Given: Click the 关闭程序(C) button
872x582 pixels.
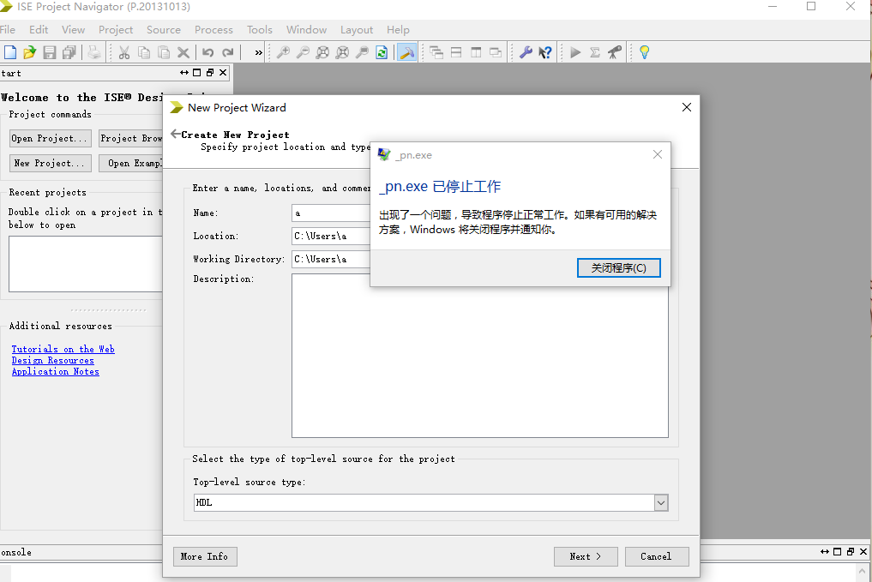Looking at the screenshot, I should point(618,268).
